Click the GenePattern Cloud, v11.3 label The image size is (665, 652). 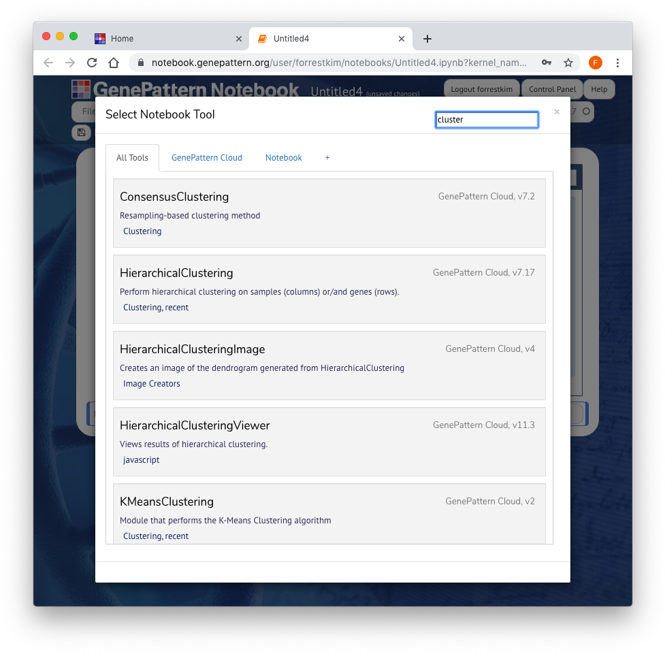pos(483,425)
